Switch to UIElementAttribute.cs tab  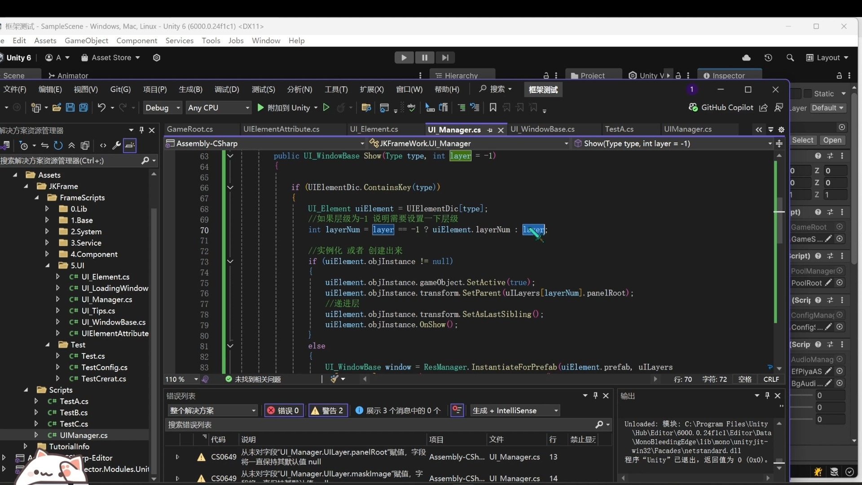281,129
